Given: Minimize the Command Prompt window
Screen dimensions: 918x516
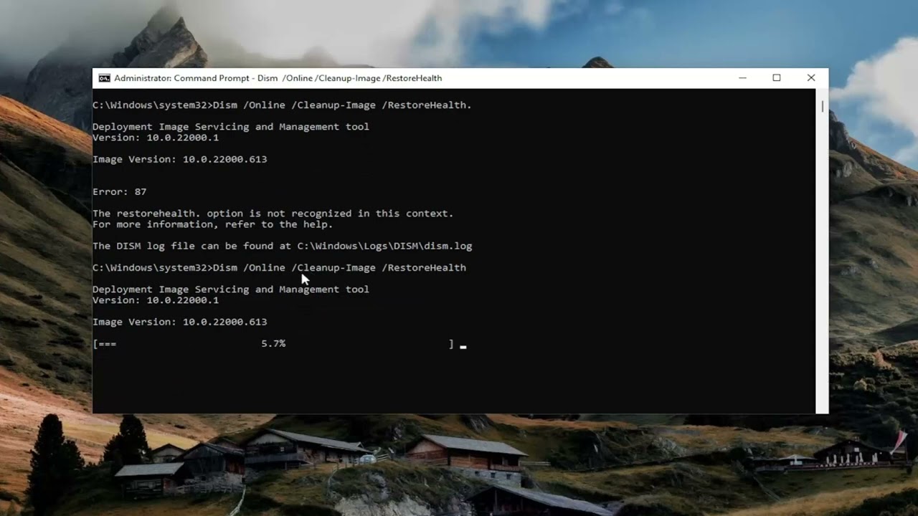Looking at the screenshot, I should click(743, 78).
